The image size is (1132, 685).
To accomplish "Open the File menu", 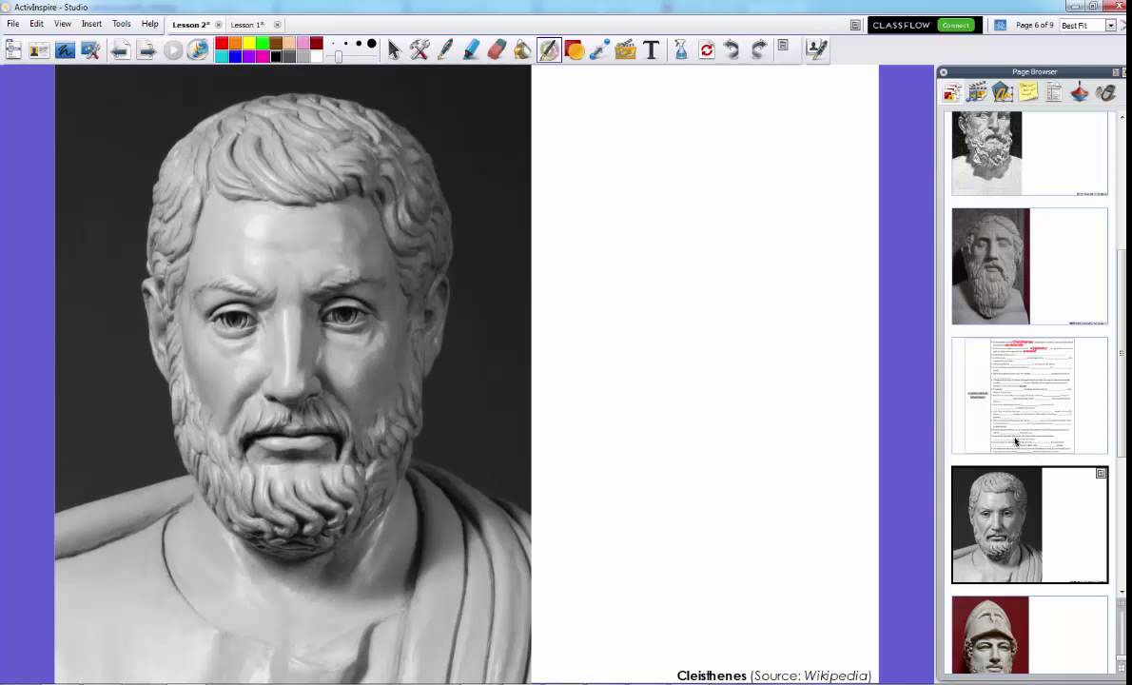I will coord(13,24).
